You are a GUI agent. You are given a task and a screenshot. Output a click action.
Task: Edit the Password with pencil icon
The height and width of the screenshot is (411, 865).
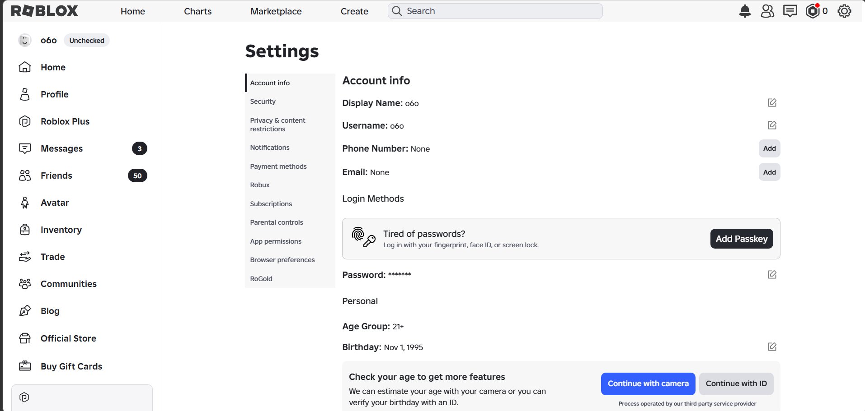[x=772, y=274]
